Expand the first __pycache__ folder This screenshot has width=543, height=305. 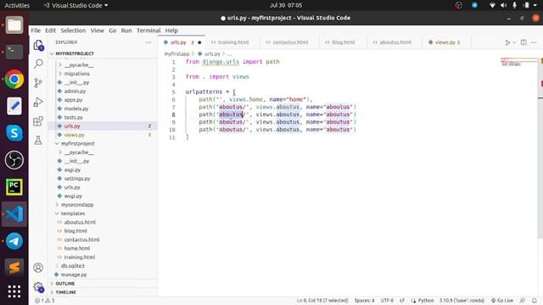click(79, 65)
